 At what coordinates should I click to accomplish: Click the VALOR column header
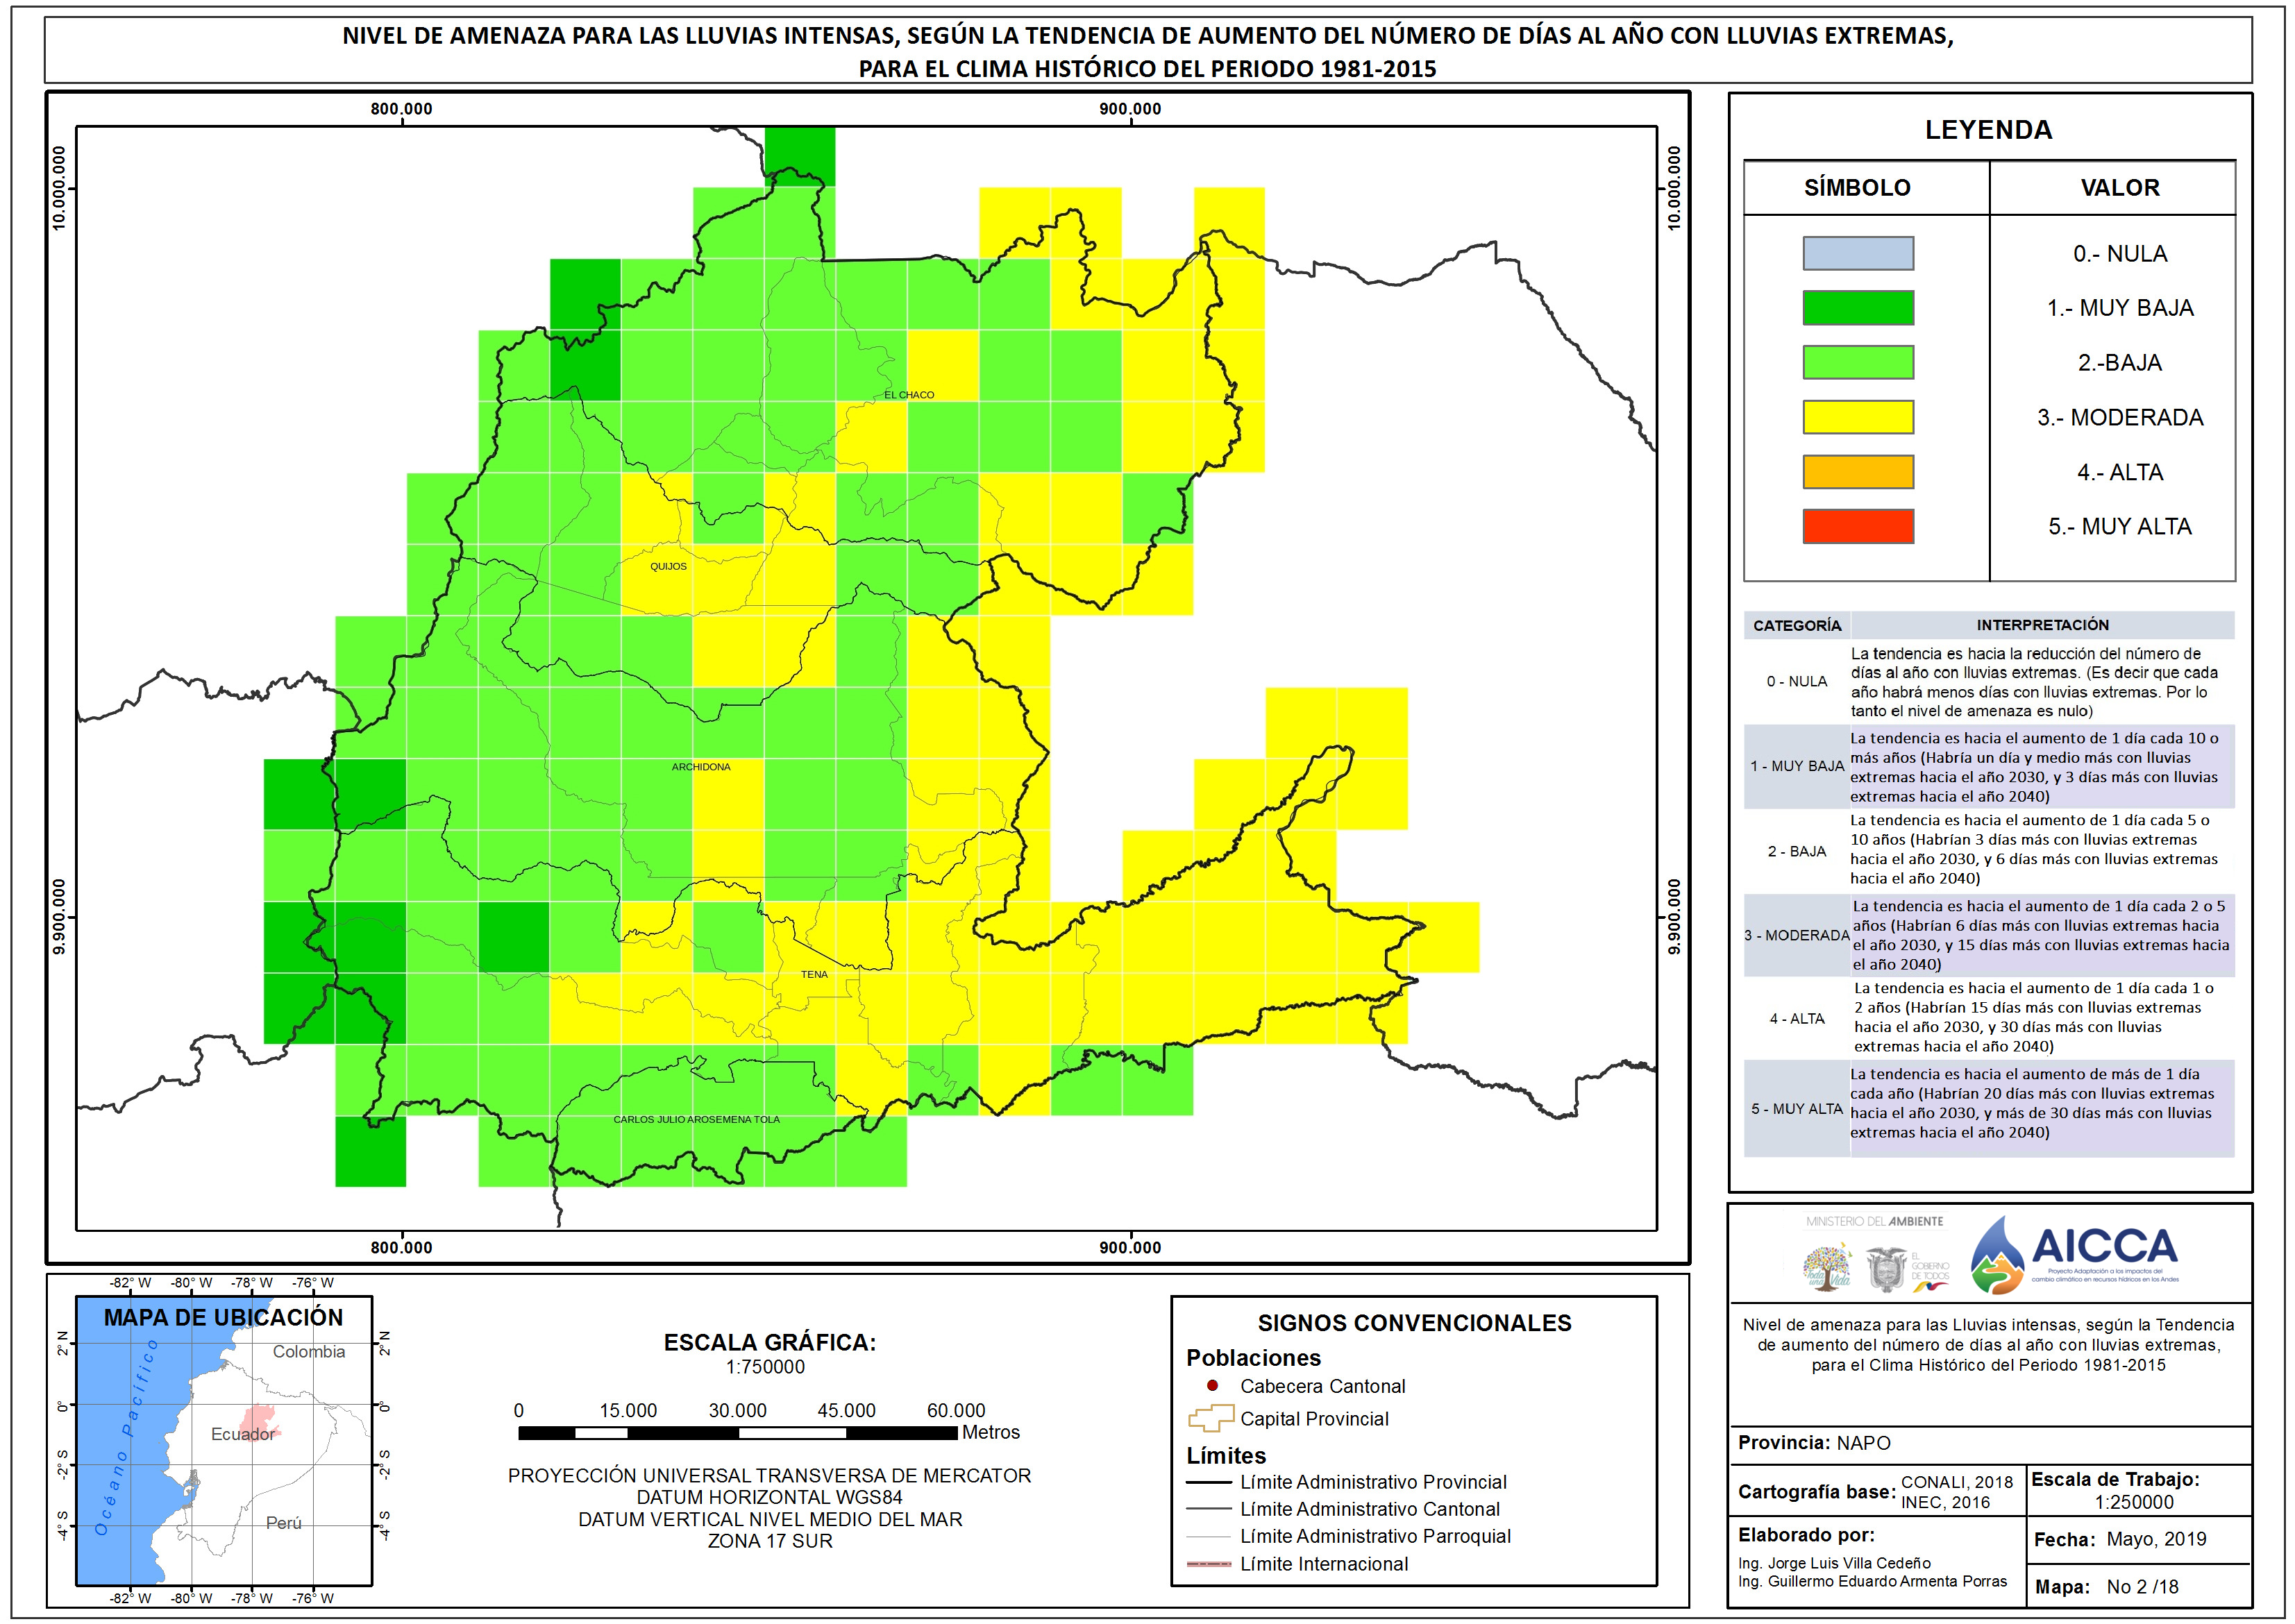[2119, 188]
